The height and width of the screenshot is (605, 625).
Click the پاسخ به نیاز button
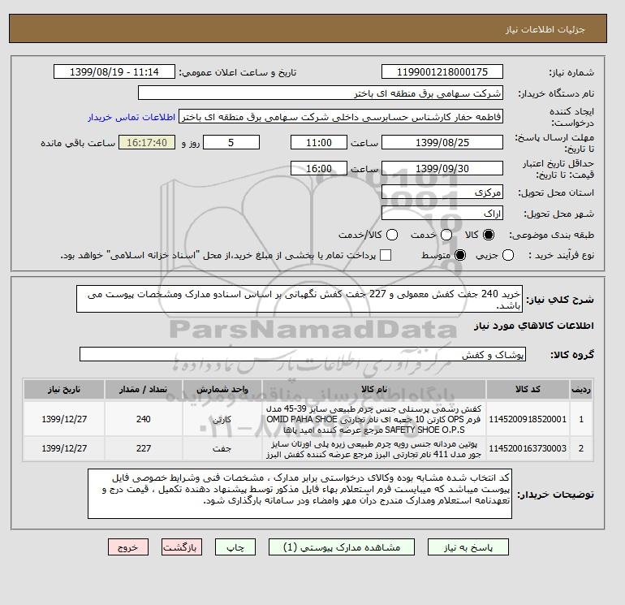click(x=468, y=547)
